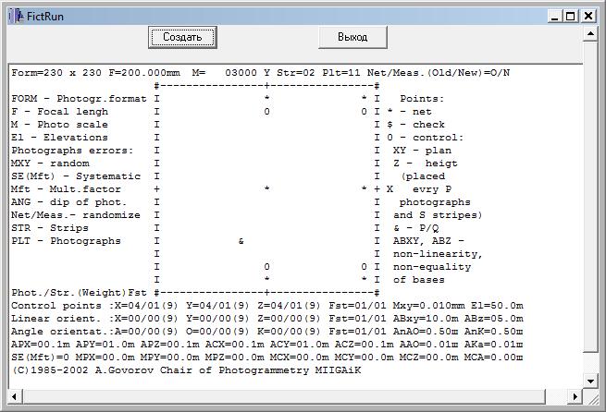Click 'El=50.0m' value
The width and height of the screenshot is (606, 412).
(x=497, y=306)
